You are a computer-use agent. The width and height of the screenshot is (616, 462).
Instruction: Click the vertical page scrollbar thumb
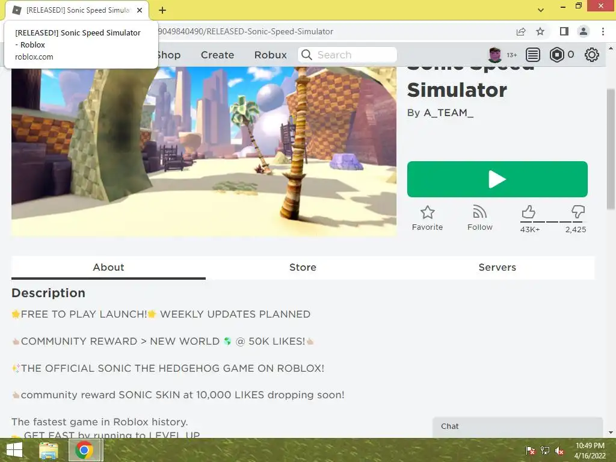pos(611,149)
